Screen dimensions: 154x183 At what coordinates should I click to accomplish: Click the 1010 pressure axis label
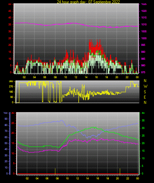[x=144, y=24]
